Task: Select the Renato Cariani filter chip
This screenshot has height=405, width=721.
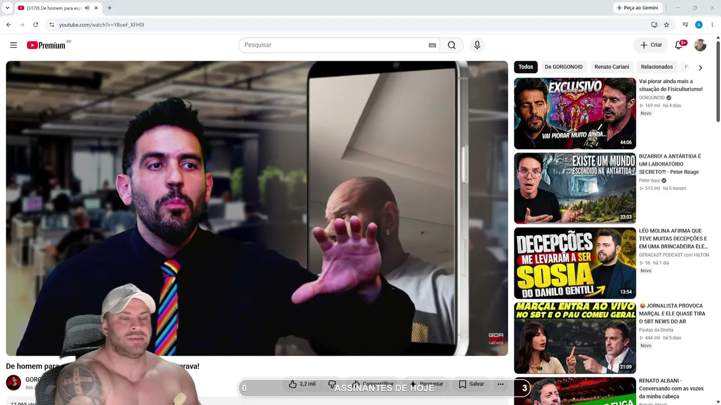Action: (x=612, y=67)
